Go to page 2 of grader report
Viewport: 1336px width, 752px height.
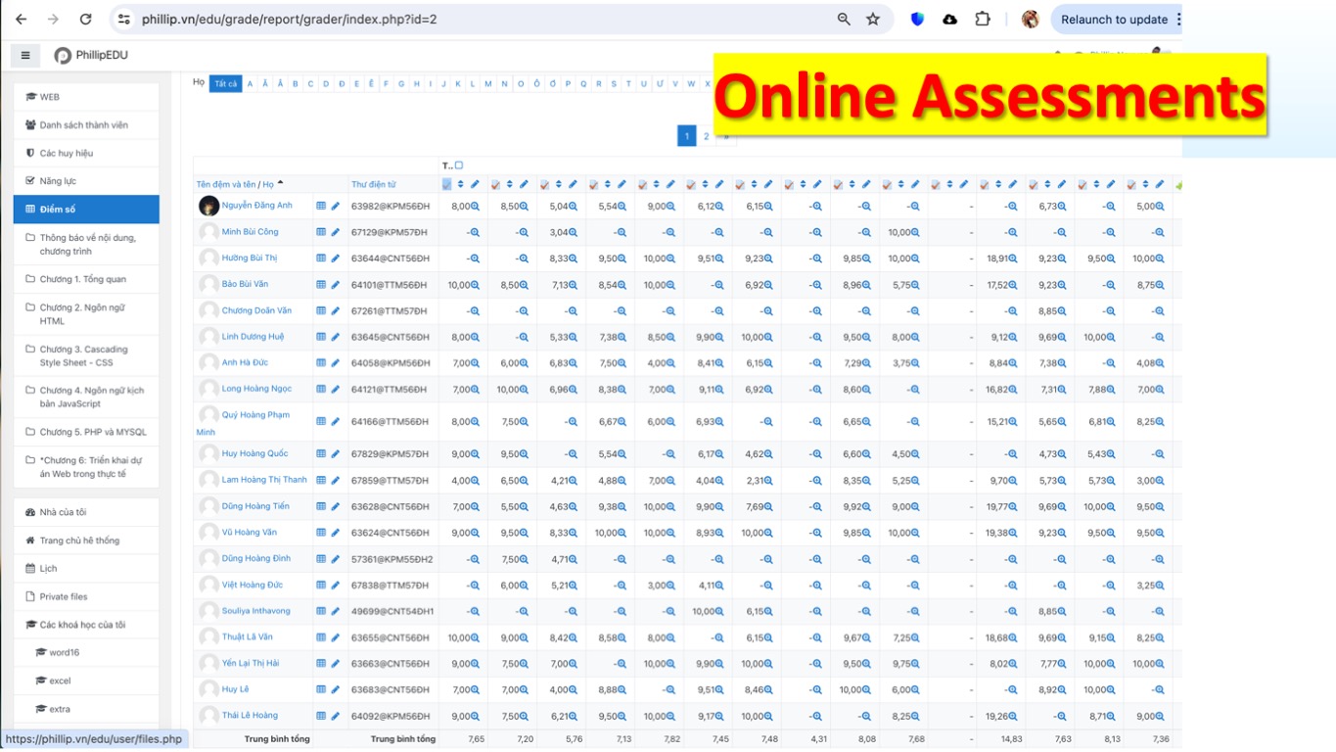(x=706, y=136)
